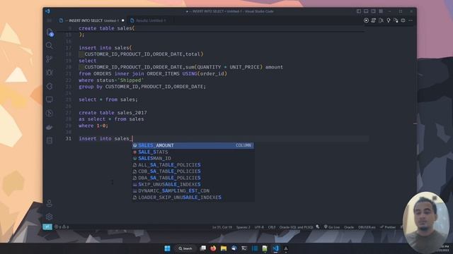The height and width of the screenshot is (254, 453).
Task: Select DYNAMIC_SAMPLING_EST_CDN suggestion
Action: (x=193, y=190)
